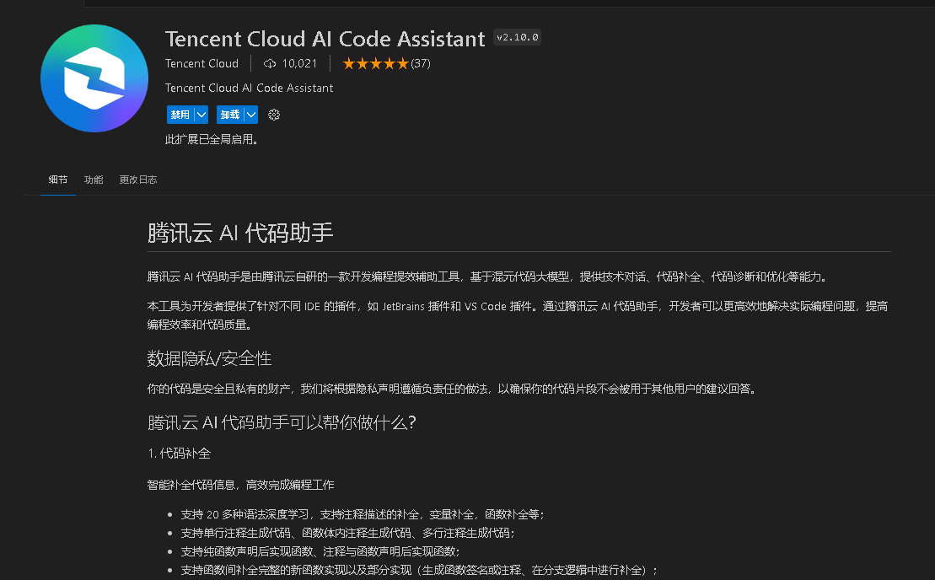The image size is (935, 580).
Task: Open the 更改日志 tab
Action: (137, 180)
